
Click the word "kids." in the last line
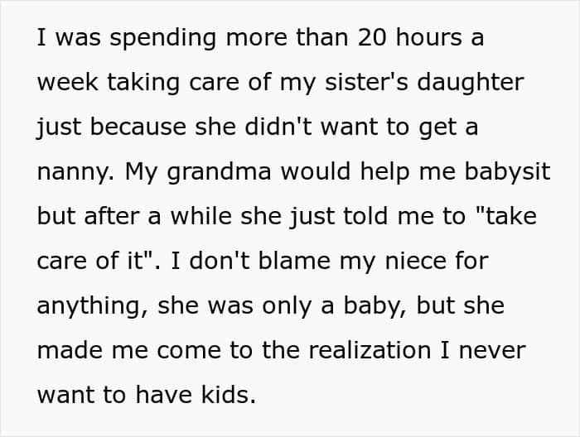(x=228, y=395)
